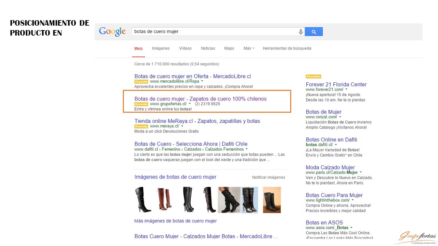Open boot thumbnail with light blue background
This screenshot has height=246, width=438.
point(250,200)
